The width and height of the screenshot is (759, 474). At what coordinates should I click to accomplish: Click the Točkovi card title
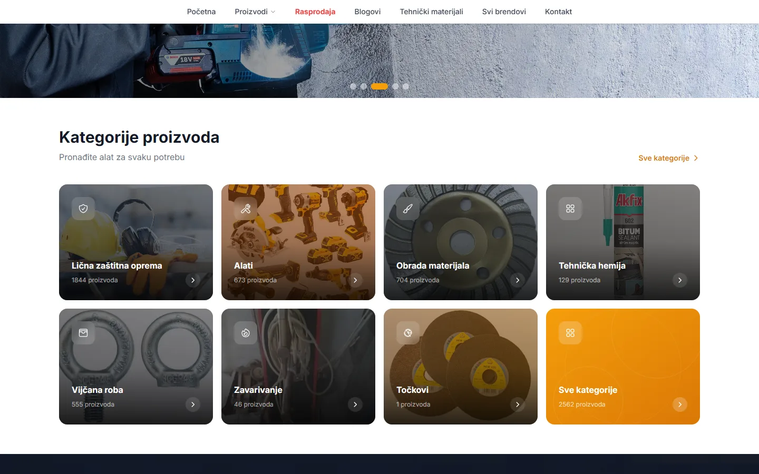(412, 390)
